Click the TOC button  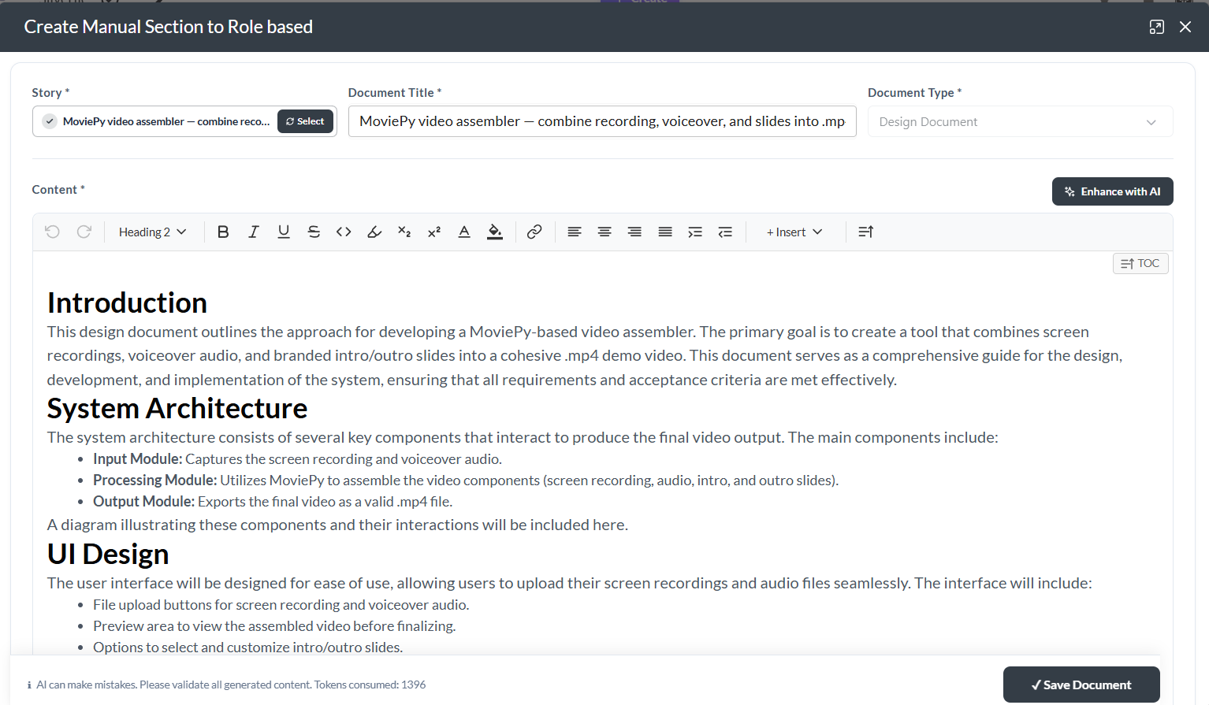[x=1140, y=263]
